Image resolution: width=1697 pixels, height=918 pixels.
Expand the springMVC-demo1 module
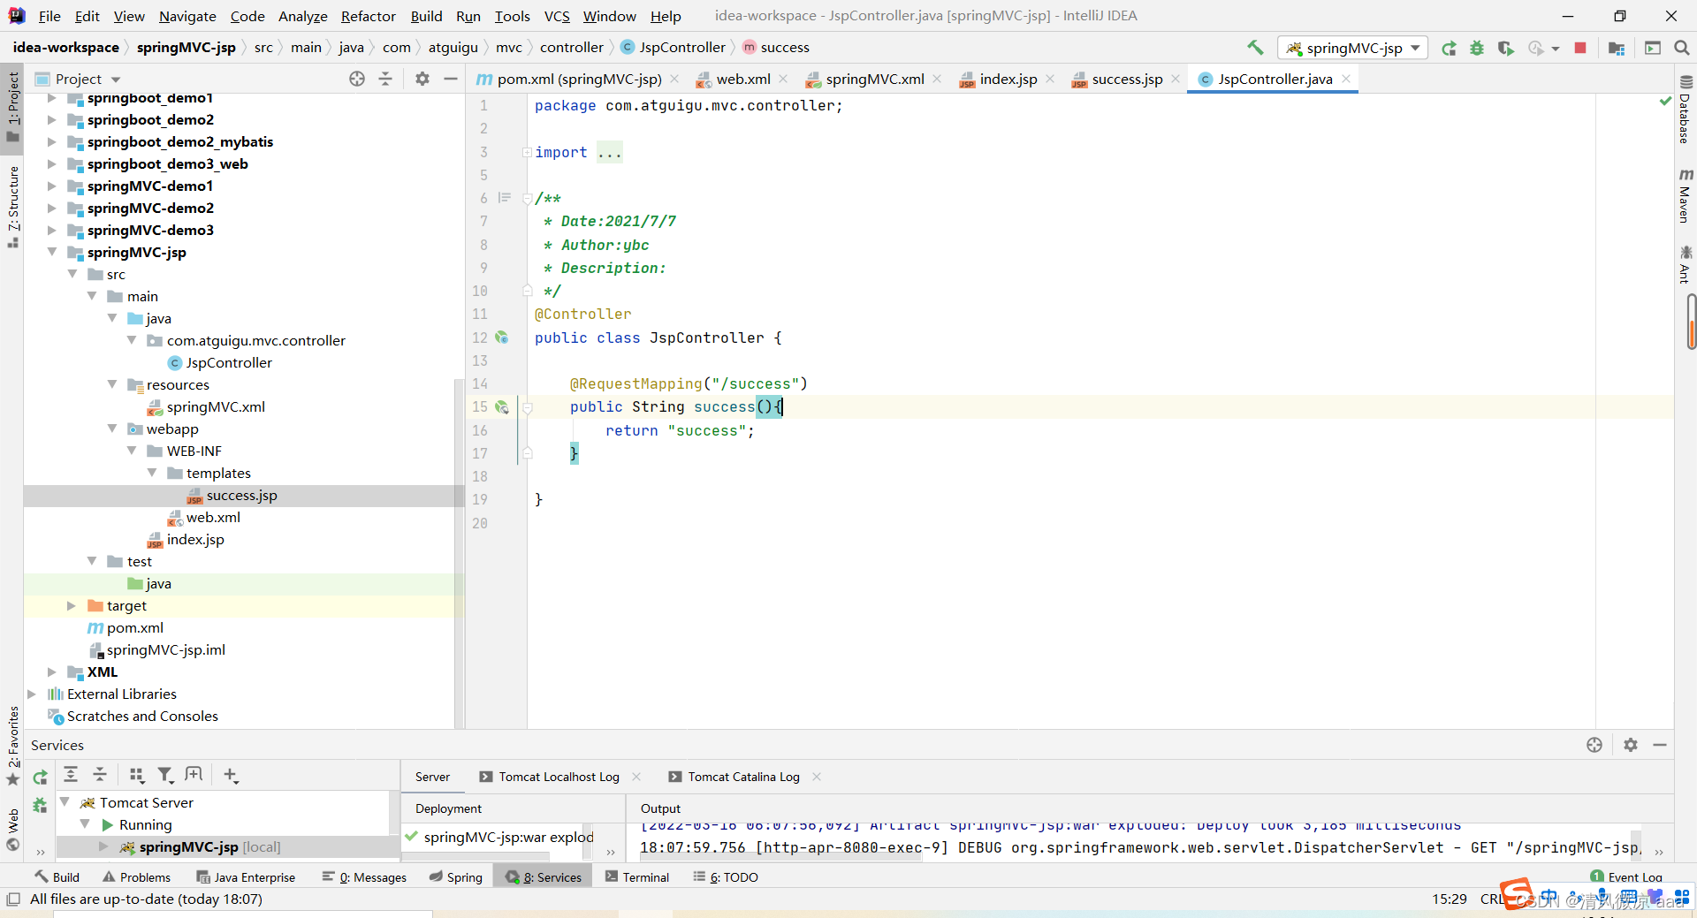51,186
